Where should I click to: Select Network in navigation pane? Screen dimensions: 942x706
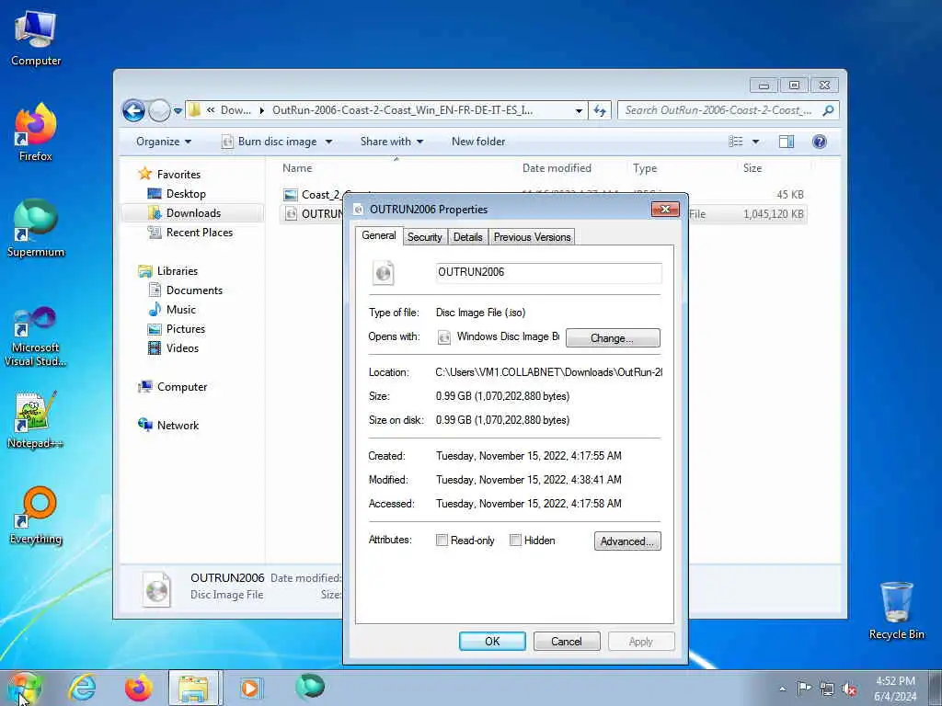pos(178,426)
